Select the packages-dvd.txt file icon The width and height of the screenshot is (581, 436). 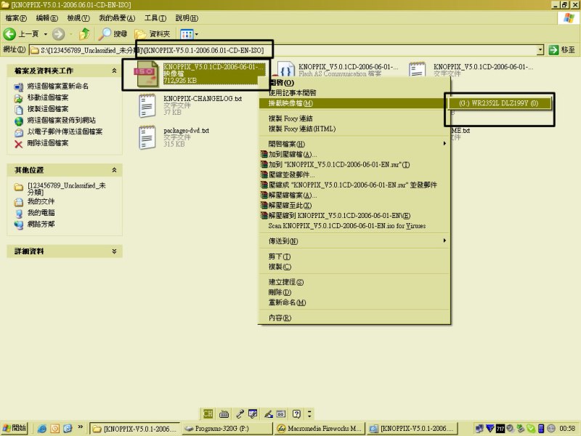point(147,137)
